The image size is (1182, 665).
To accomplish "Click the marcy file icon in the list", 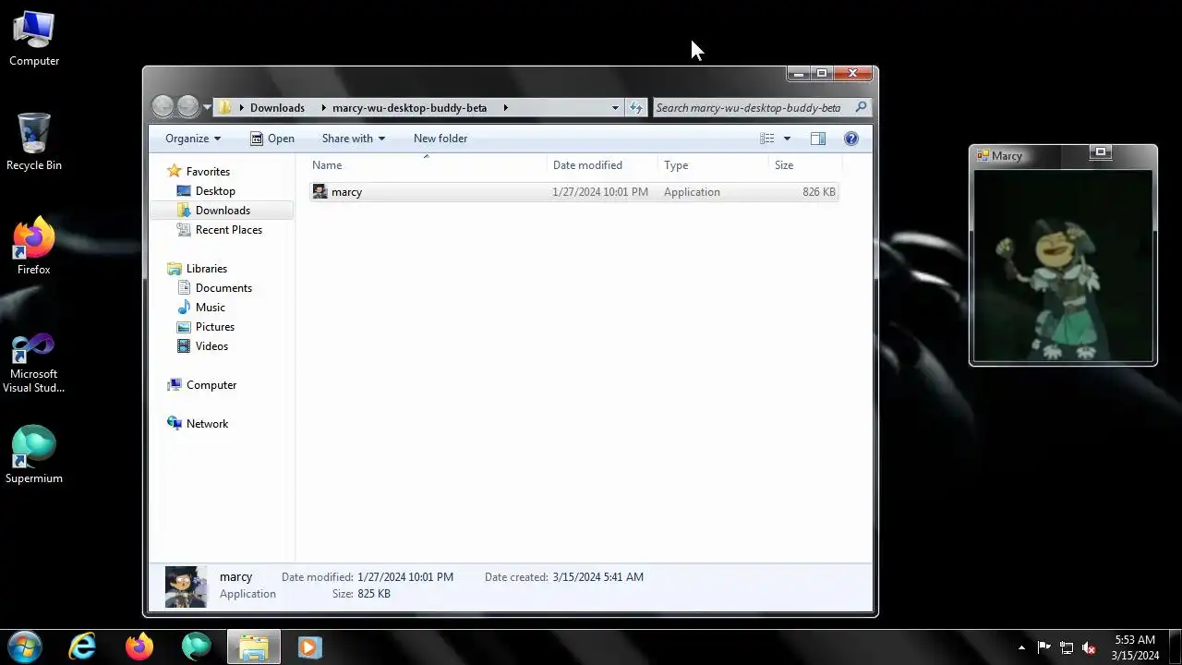I will [320, 192].
